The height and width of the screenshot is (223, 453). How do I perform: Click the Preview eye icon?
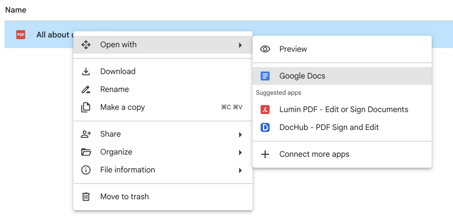(265, 49)
